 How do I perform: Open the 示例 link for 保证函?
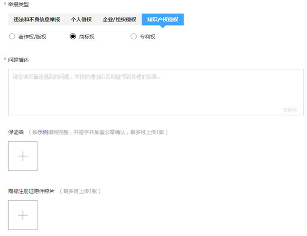(x=42, y=132)
